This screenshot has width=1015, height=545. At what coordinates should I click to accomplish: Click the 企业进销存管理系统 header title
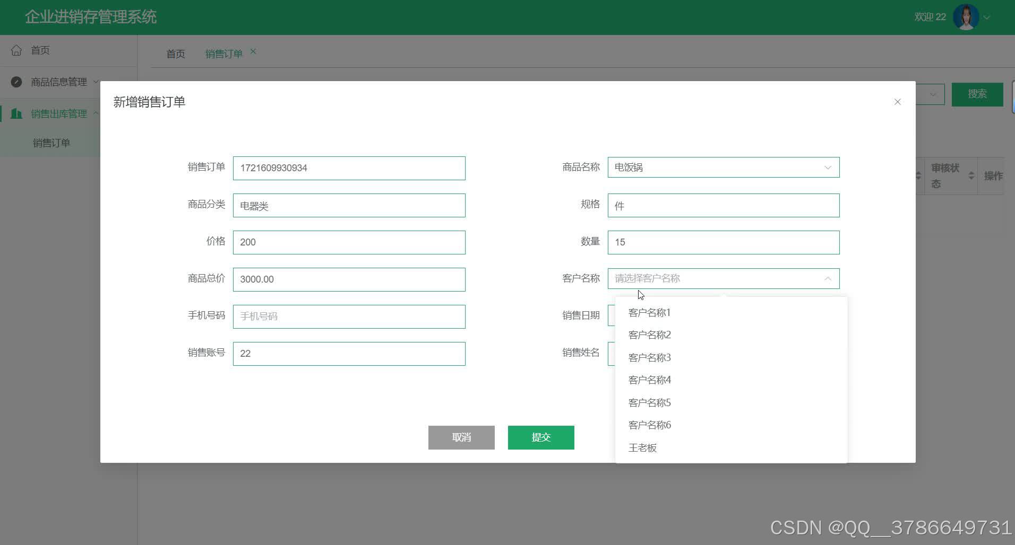tap(91, 17)
